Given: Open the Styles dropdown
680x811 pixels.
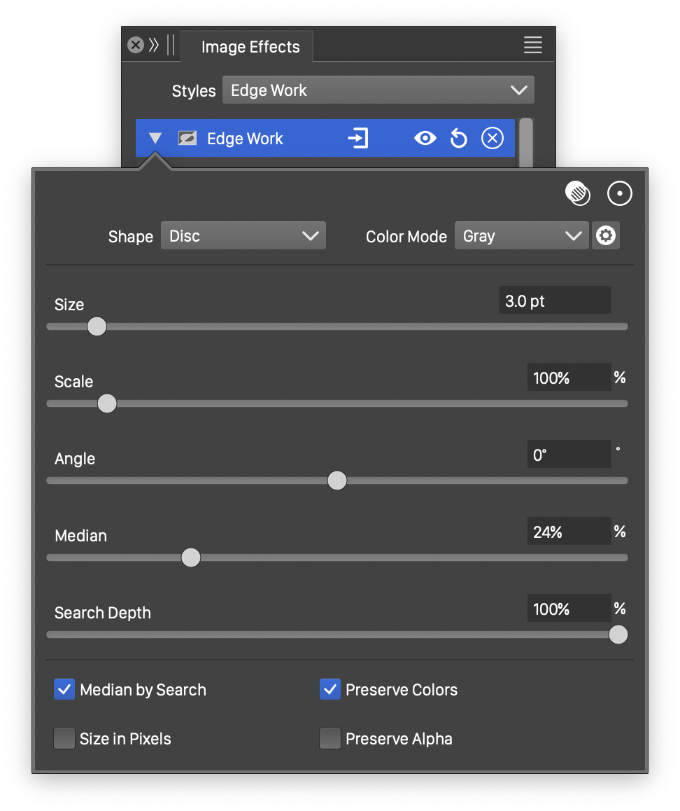Looking at the screenshot, I should click(378, 90).
